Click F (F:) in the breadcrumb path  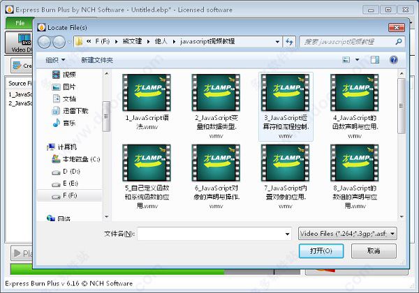pos(103,41)
